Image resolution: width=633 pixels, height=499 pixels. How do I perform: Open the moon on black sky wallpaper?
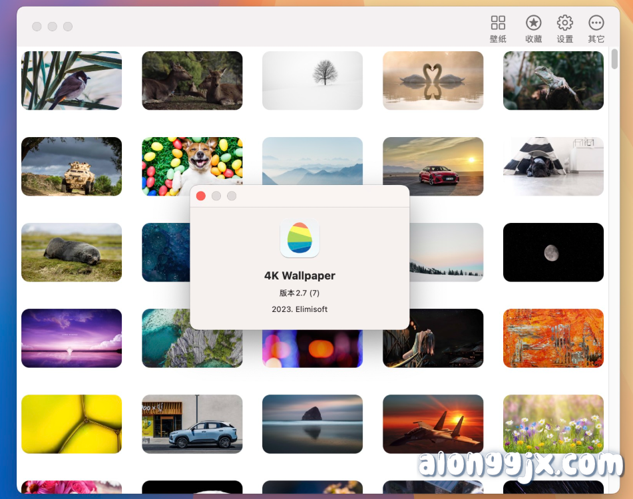(553, 252)
